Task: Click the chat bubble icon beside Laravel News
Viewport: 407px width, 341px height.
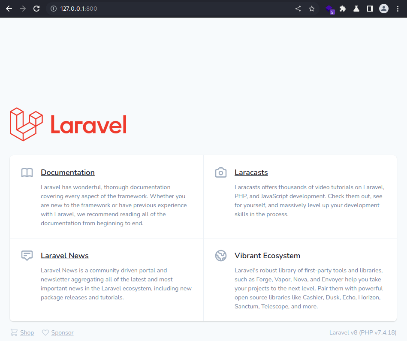Action: tap(27, 256)
